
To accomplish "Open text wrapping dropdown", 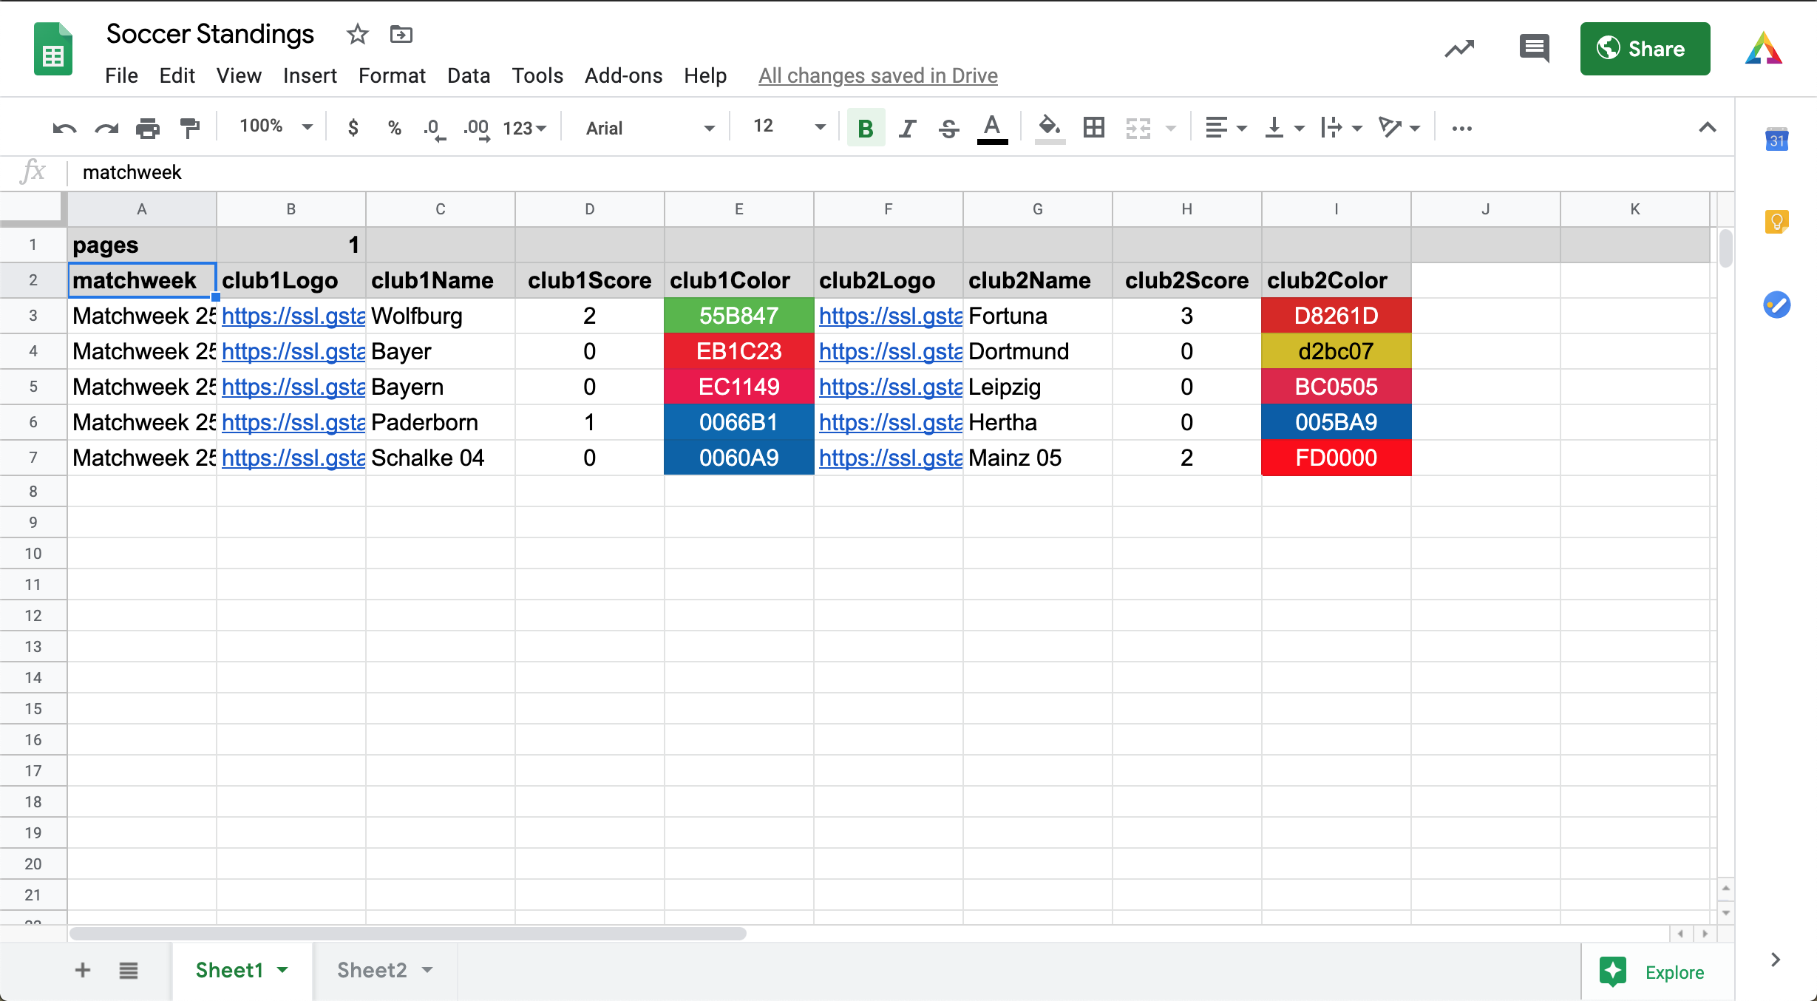I will tap(1342, 128).
